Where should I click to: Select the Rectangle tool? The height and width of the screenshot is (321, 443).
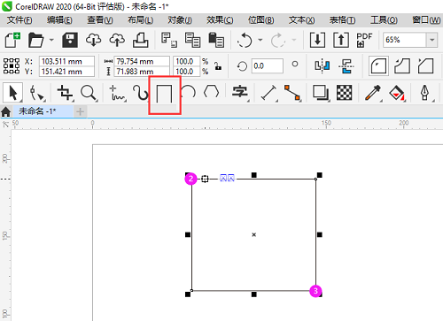coord(164,94)
